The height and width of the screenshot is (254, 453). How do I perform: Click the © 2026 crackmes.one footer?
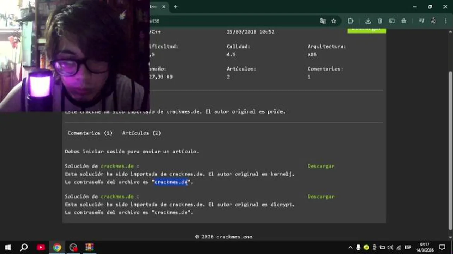[224, 237]
